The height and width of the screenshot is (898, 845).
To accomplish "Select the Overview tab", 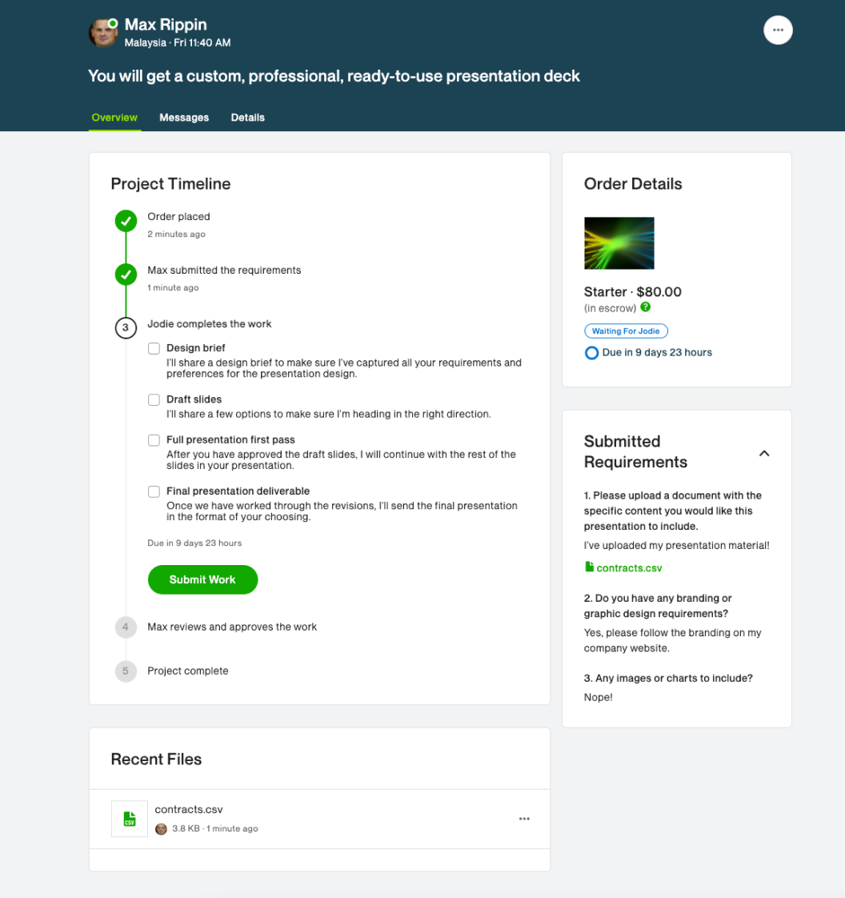I will pos(114,118).
